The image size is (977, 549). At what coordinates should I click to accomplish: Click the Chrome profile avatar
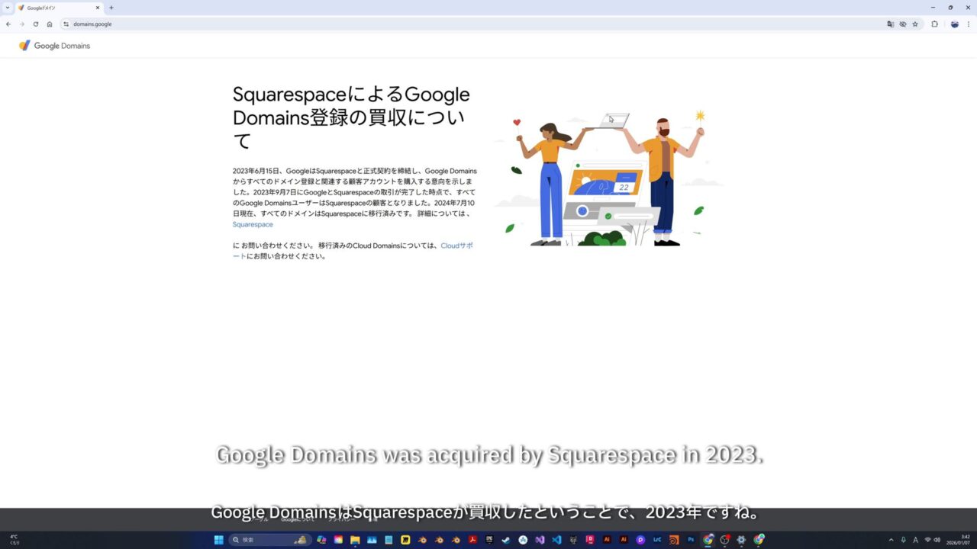[x=954, y=24]
